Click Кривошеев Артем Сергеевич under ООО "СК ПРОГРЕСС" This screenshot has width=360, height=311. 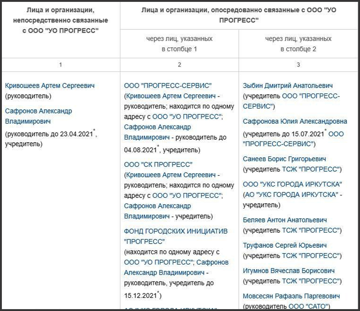point(171,175)
